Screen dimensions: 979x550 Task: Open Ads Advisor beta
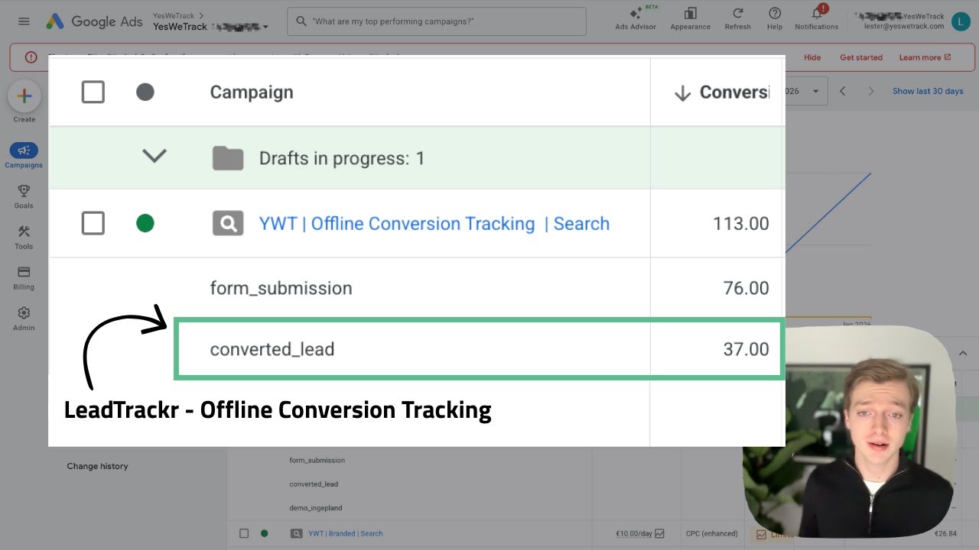[x=636, y=18]
